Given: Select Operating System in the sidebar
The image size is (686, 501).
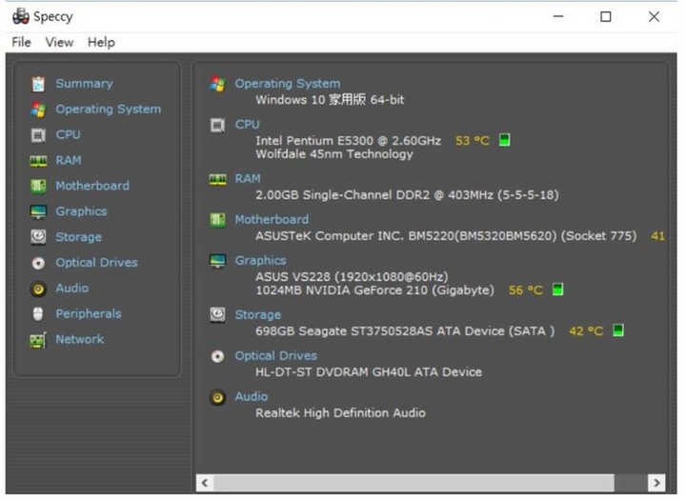Looking at the screenshot, I should [108, 110].
